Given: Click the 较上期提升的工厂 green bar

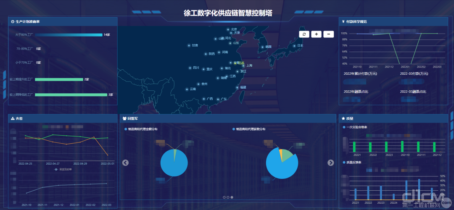Looking at the screenshot, I should click(x=59, y=79).
